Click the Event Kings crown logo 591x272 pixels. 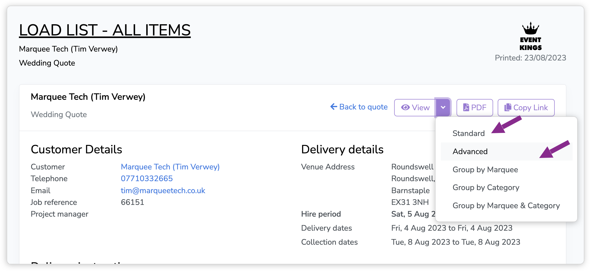coord(531,36)
